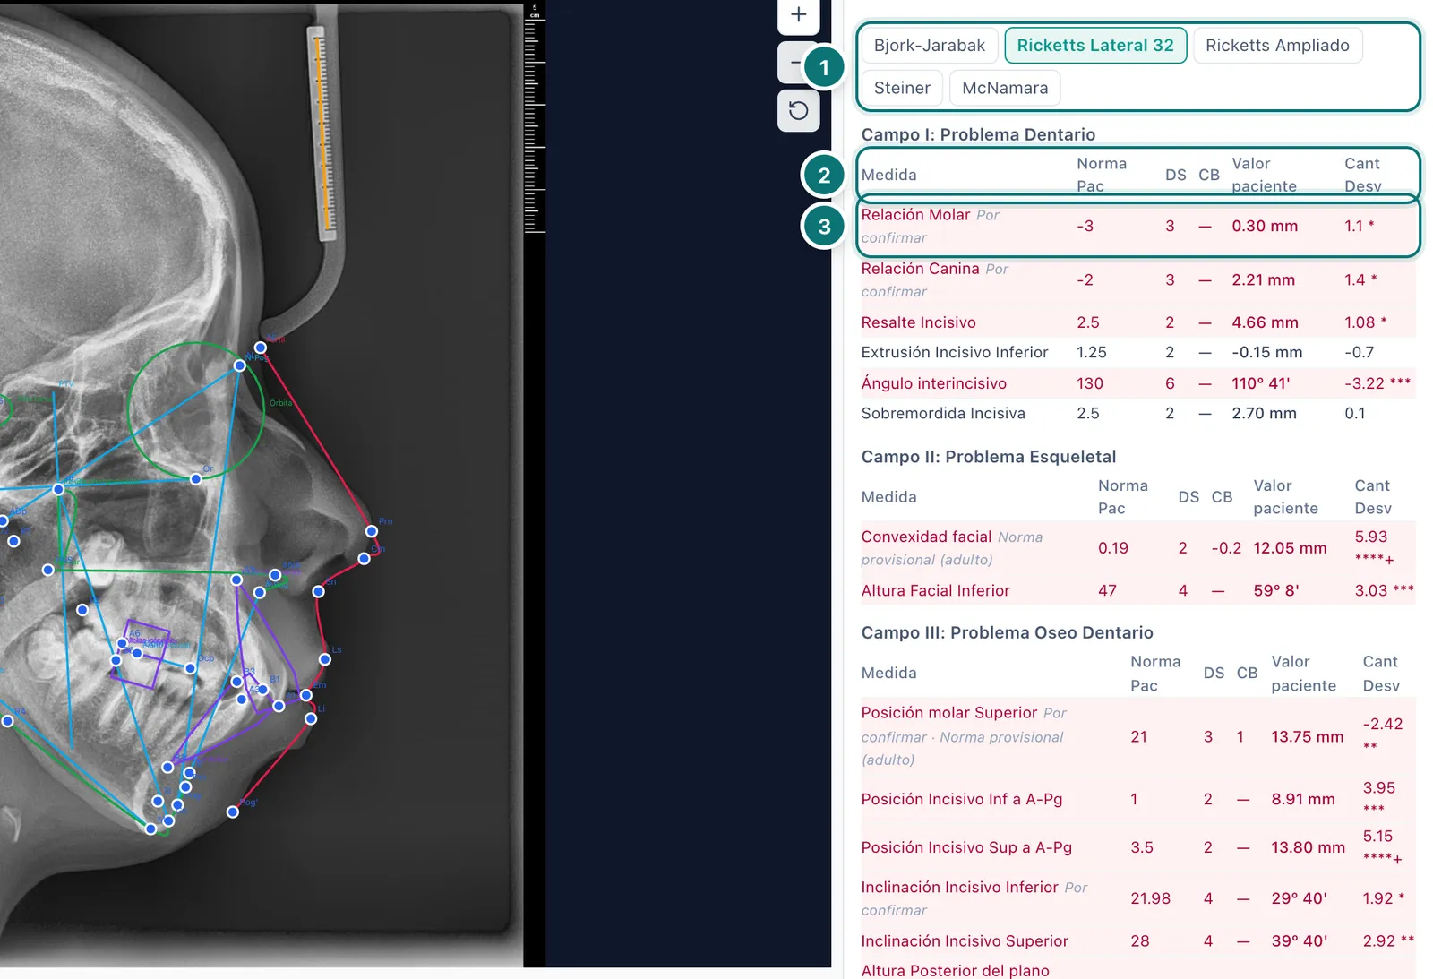Click the Posición molar Superior row

[1138, 736]
